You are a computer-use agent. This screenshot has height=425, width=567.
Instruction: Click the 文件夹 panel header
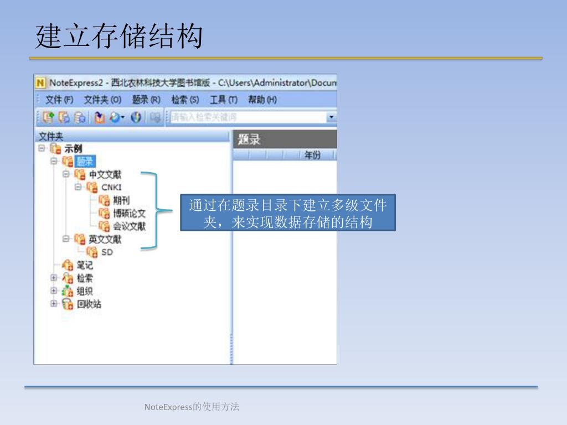click(132, 136)
